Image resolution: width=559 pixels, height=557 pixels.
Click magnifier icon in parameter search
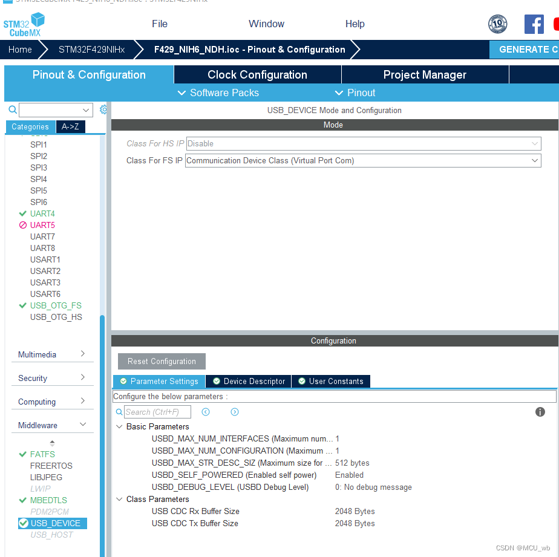119,412
